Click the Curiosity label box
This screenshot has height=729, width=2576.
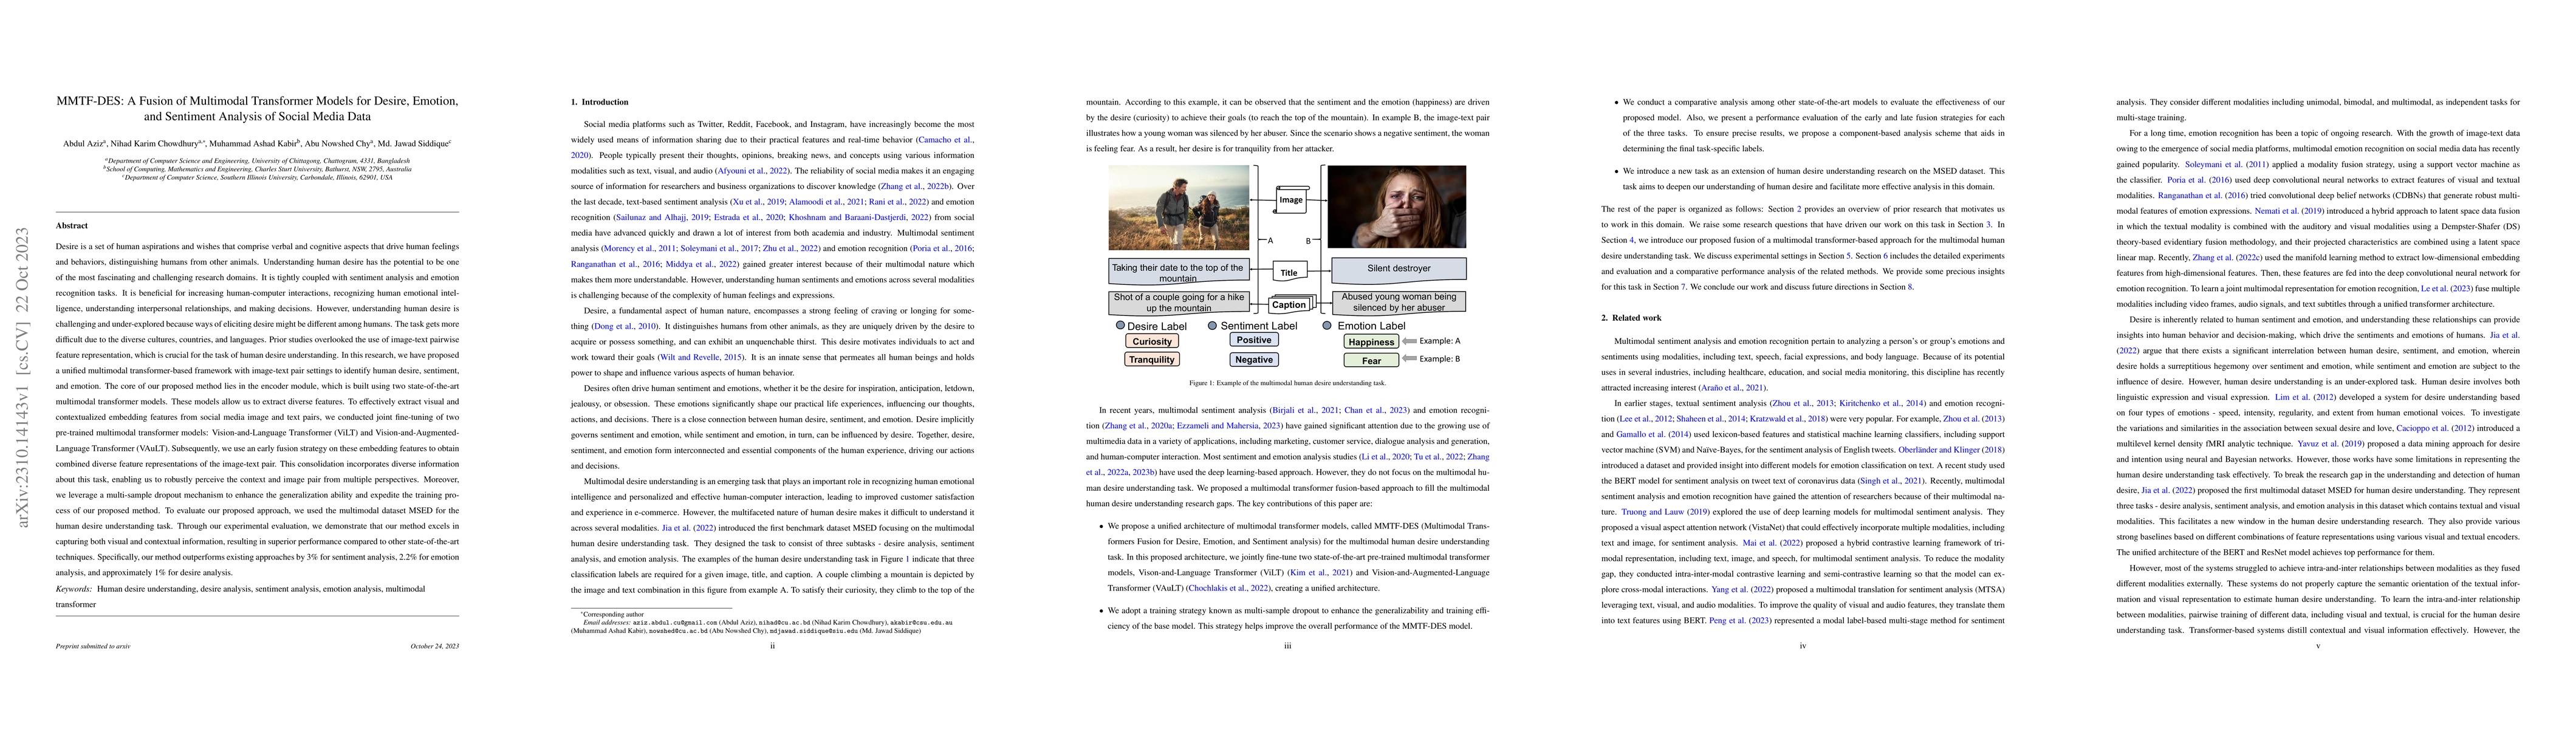(1152, 341)
